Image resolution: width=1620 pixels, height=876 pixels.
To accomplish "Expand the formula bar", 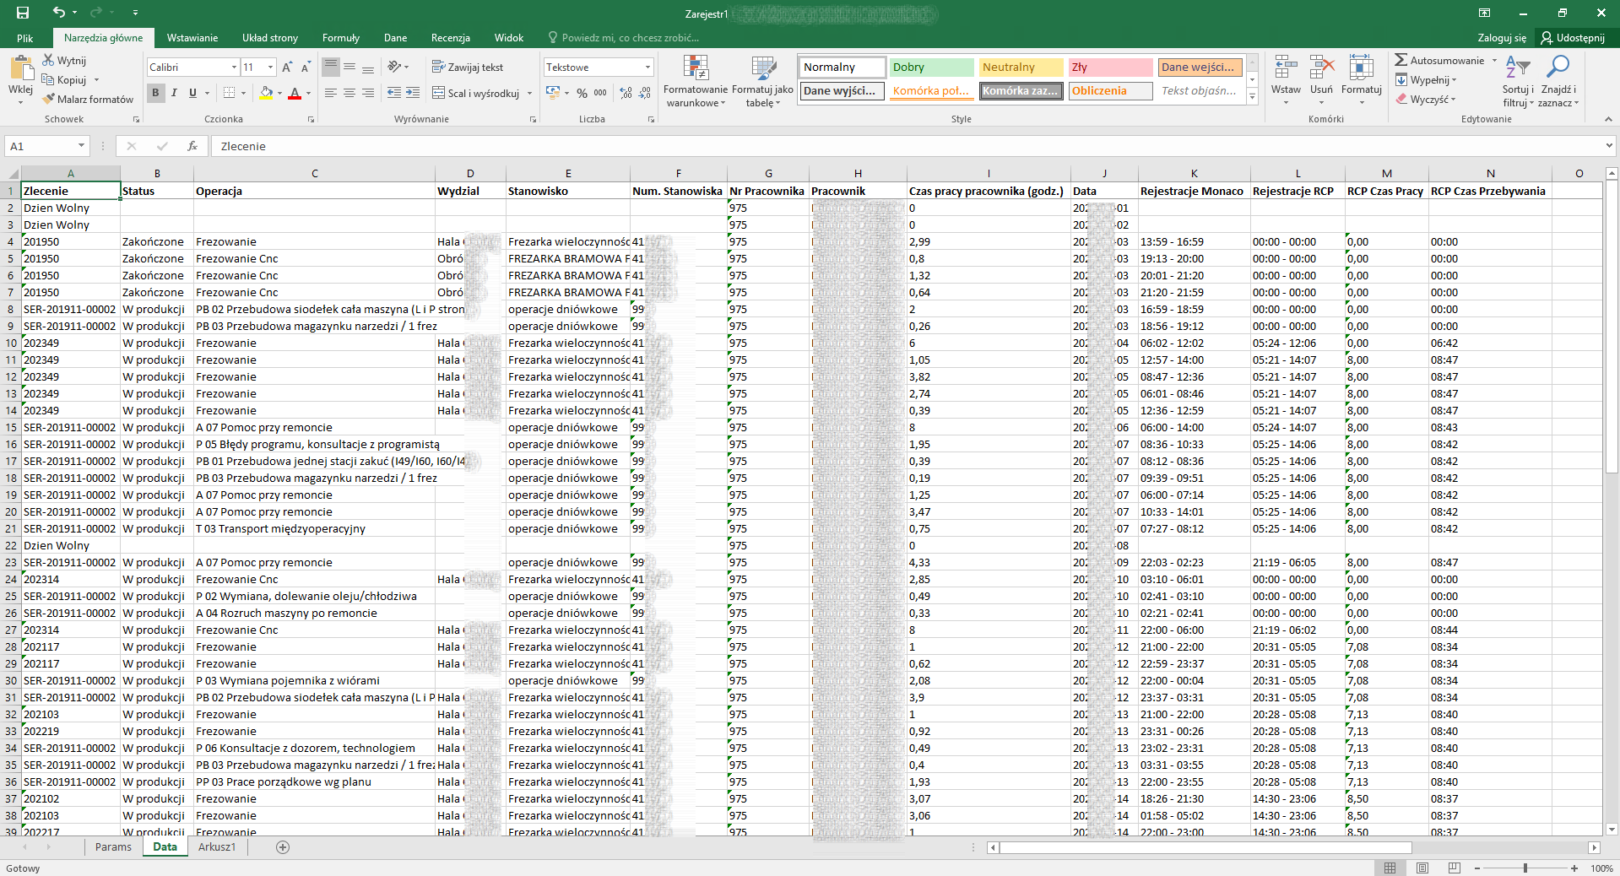I will click(x=1608, y=146).
